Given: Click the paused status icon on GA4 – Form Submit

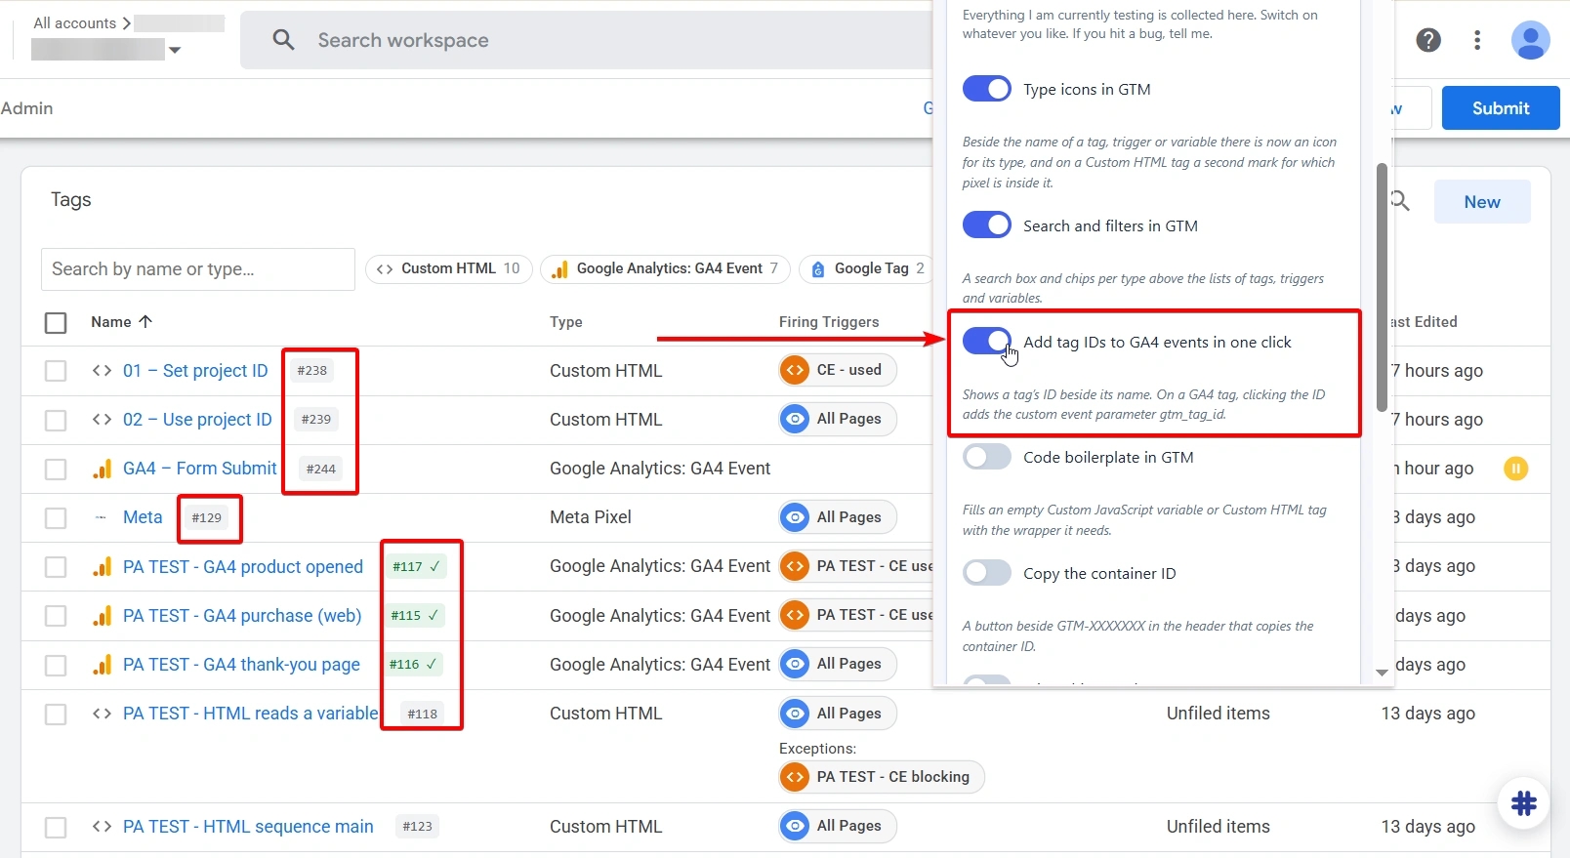Looking at the screenshot, I should [x=1515, y=469].
